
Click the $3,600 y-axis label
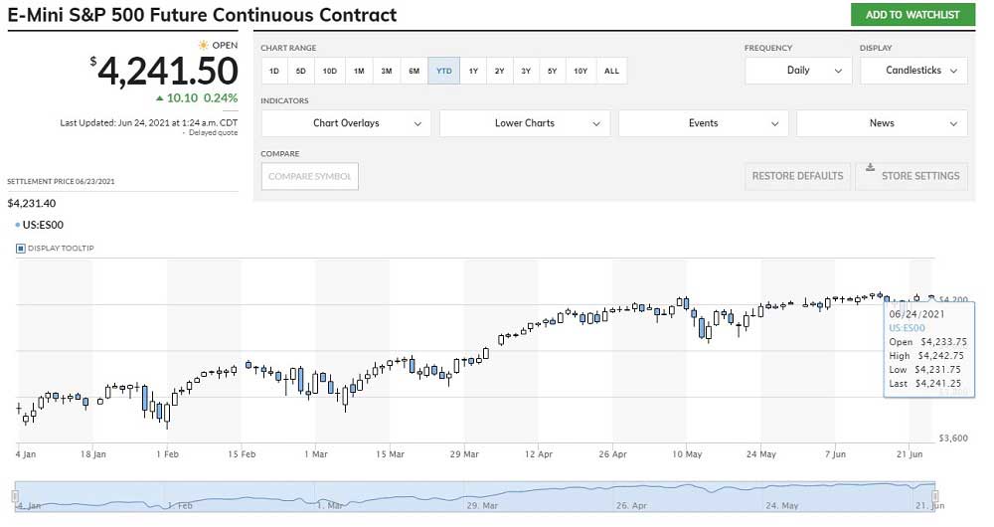(953, 438)
